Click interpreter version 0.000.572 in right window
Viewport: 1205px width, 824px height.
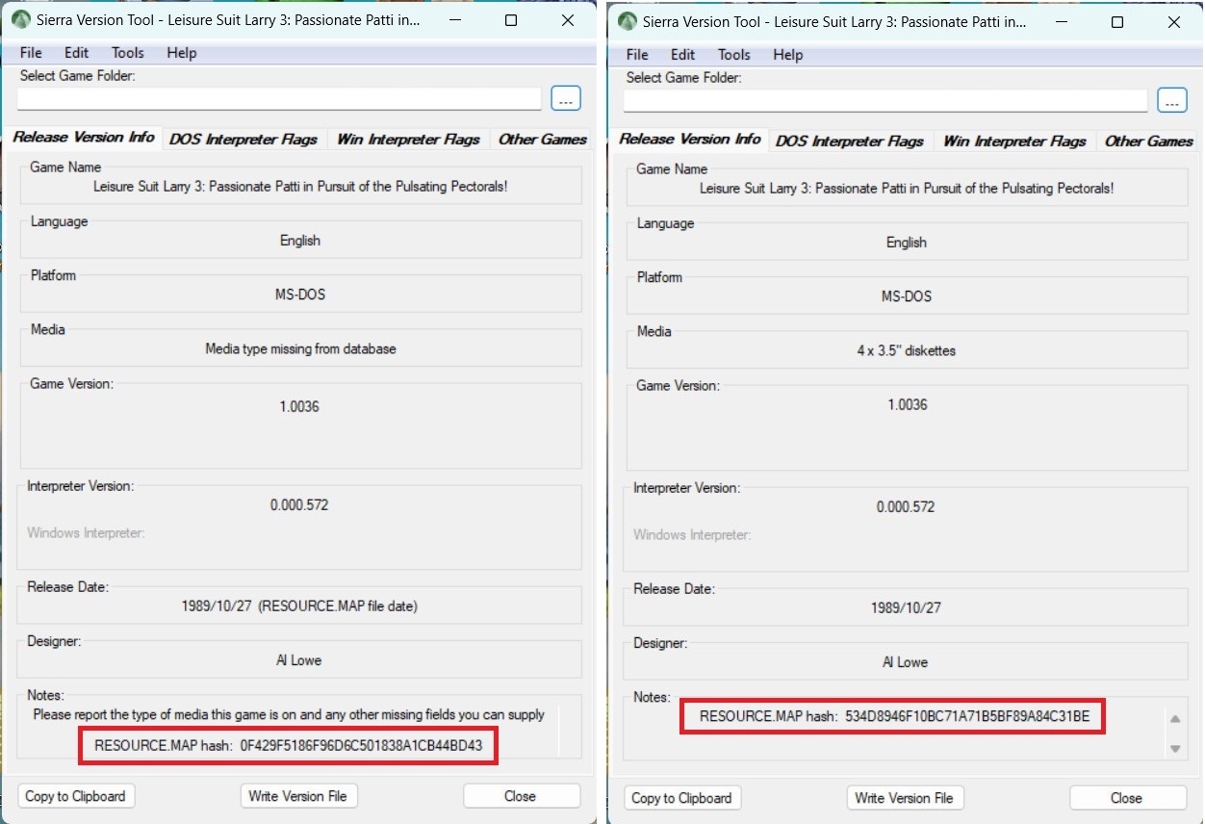tap(906, 506)
